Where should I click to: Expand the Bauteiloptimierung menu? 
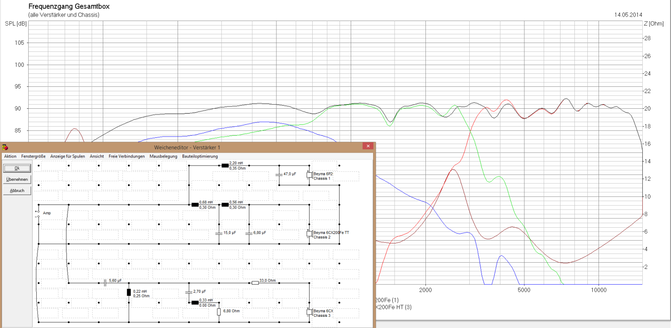click(x=200, y=156)
